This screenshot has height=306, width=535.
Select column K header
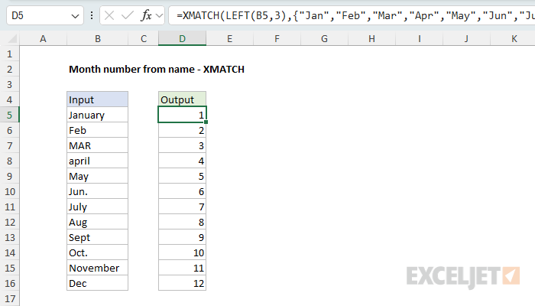point(514,38)
